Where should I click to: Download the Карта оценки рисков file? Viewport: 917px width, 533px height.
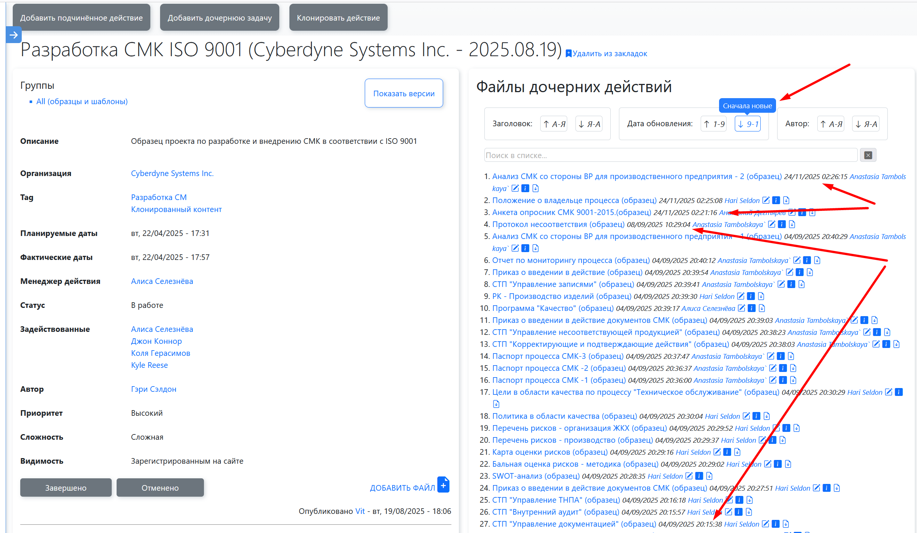(737, 452)
